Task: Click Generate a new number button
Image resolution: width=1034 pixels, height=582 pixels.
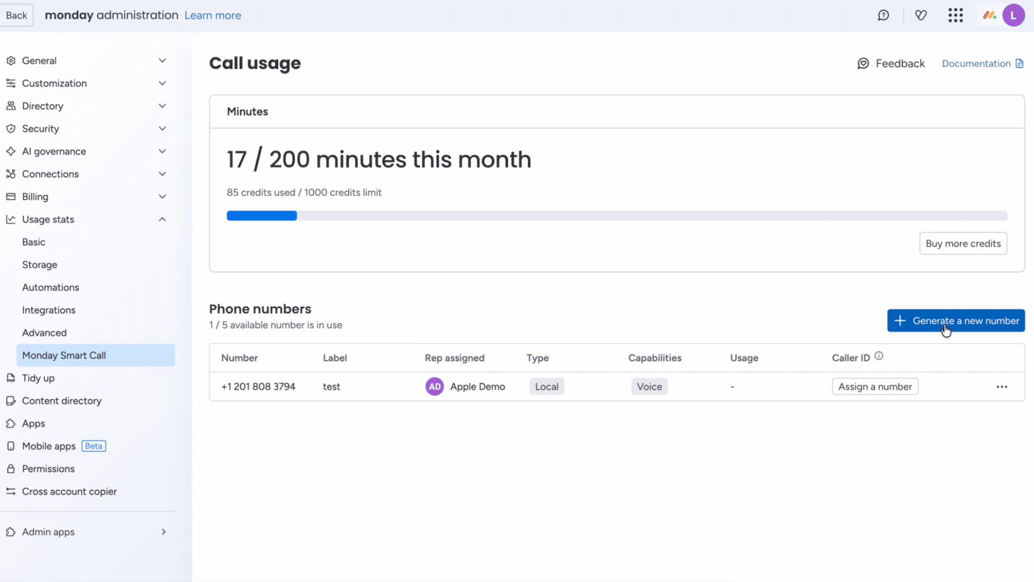Action: point(956,321)
